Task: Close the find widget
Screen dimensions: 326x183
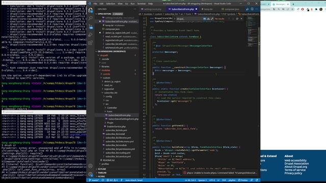Action: 241,19
